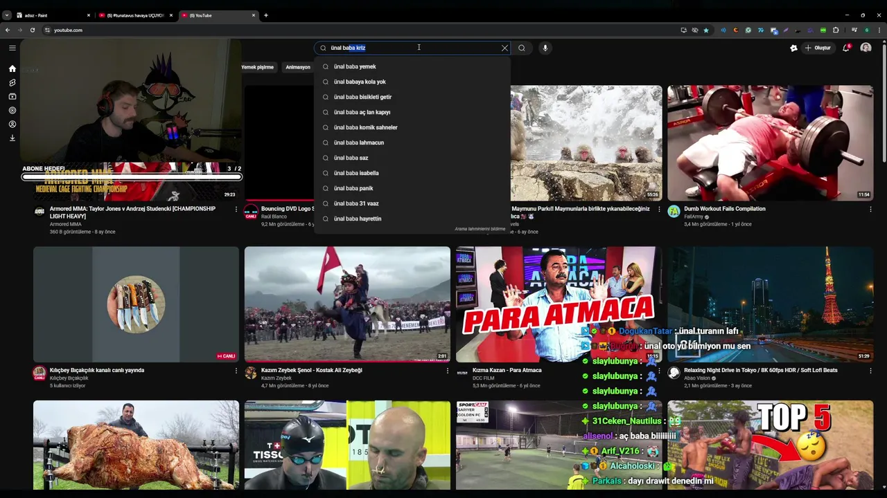The height and width of the screenshot is (498, 887).
Task: Click the crossed-eye icon in address bar
Action: coord(695,30)
